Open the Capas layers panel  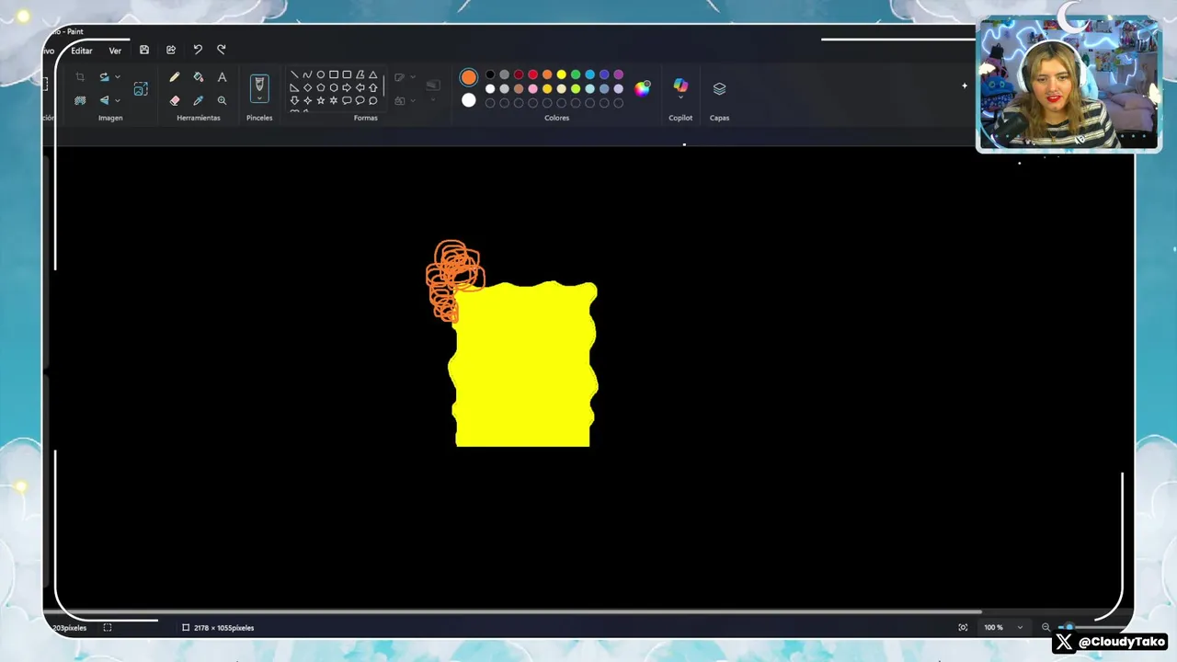719,89
